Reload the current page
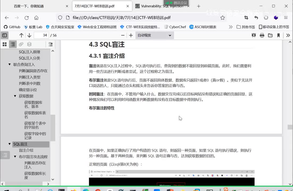The image size is (293, 191). pos(27,18)
